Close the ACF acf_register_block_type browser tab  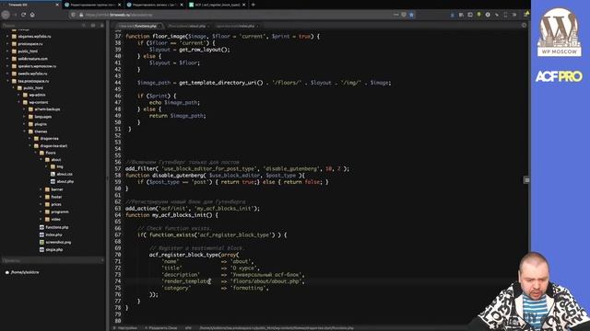(x=243, y=5)
